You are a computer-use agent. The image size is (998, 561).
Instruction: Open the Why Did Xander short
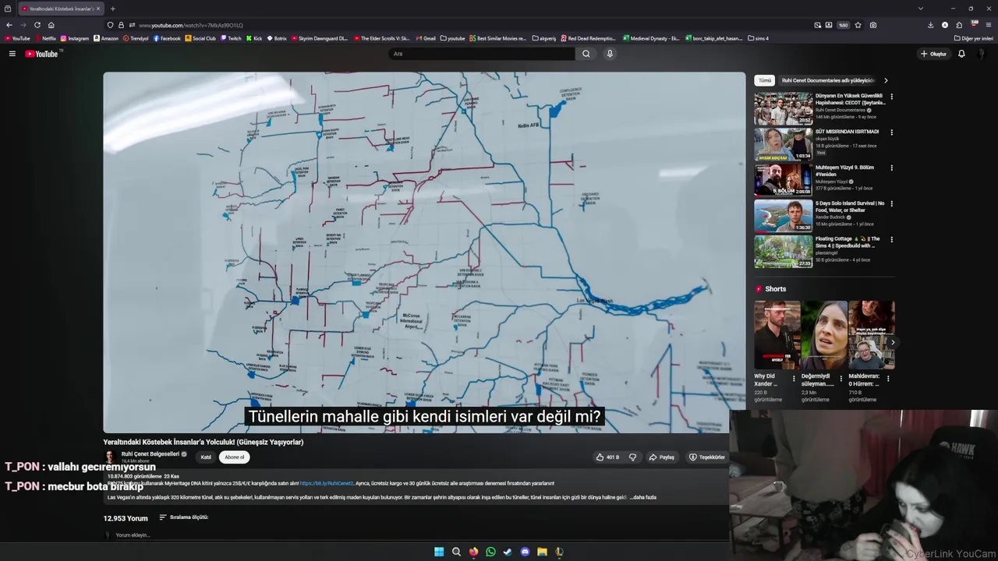(x=777, y=334)
